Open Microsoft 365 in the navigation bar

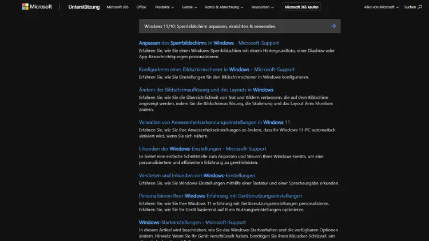[117, 7]
